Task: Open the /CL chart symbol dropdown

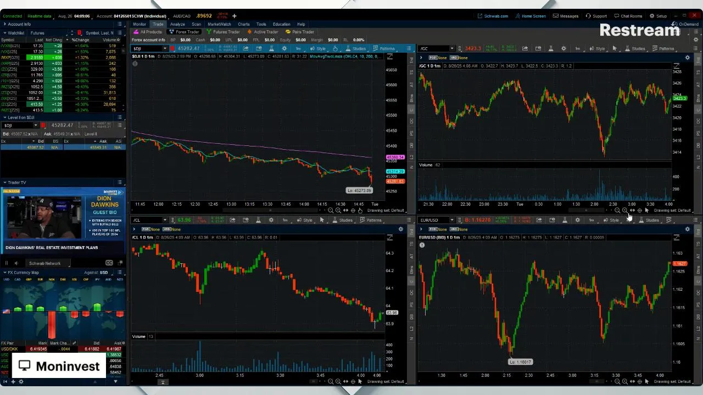Action: coord(164,220)
